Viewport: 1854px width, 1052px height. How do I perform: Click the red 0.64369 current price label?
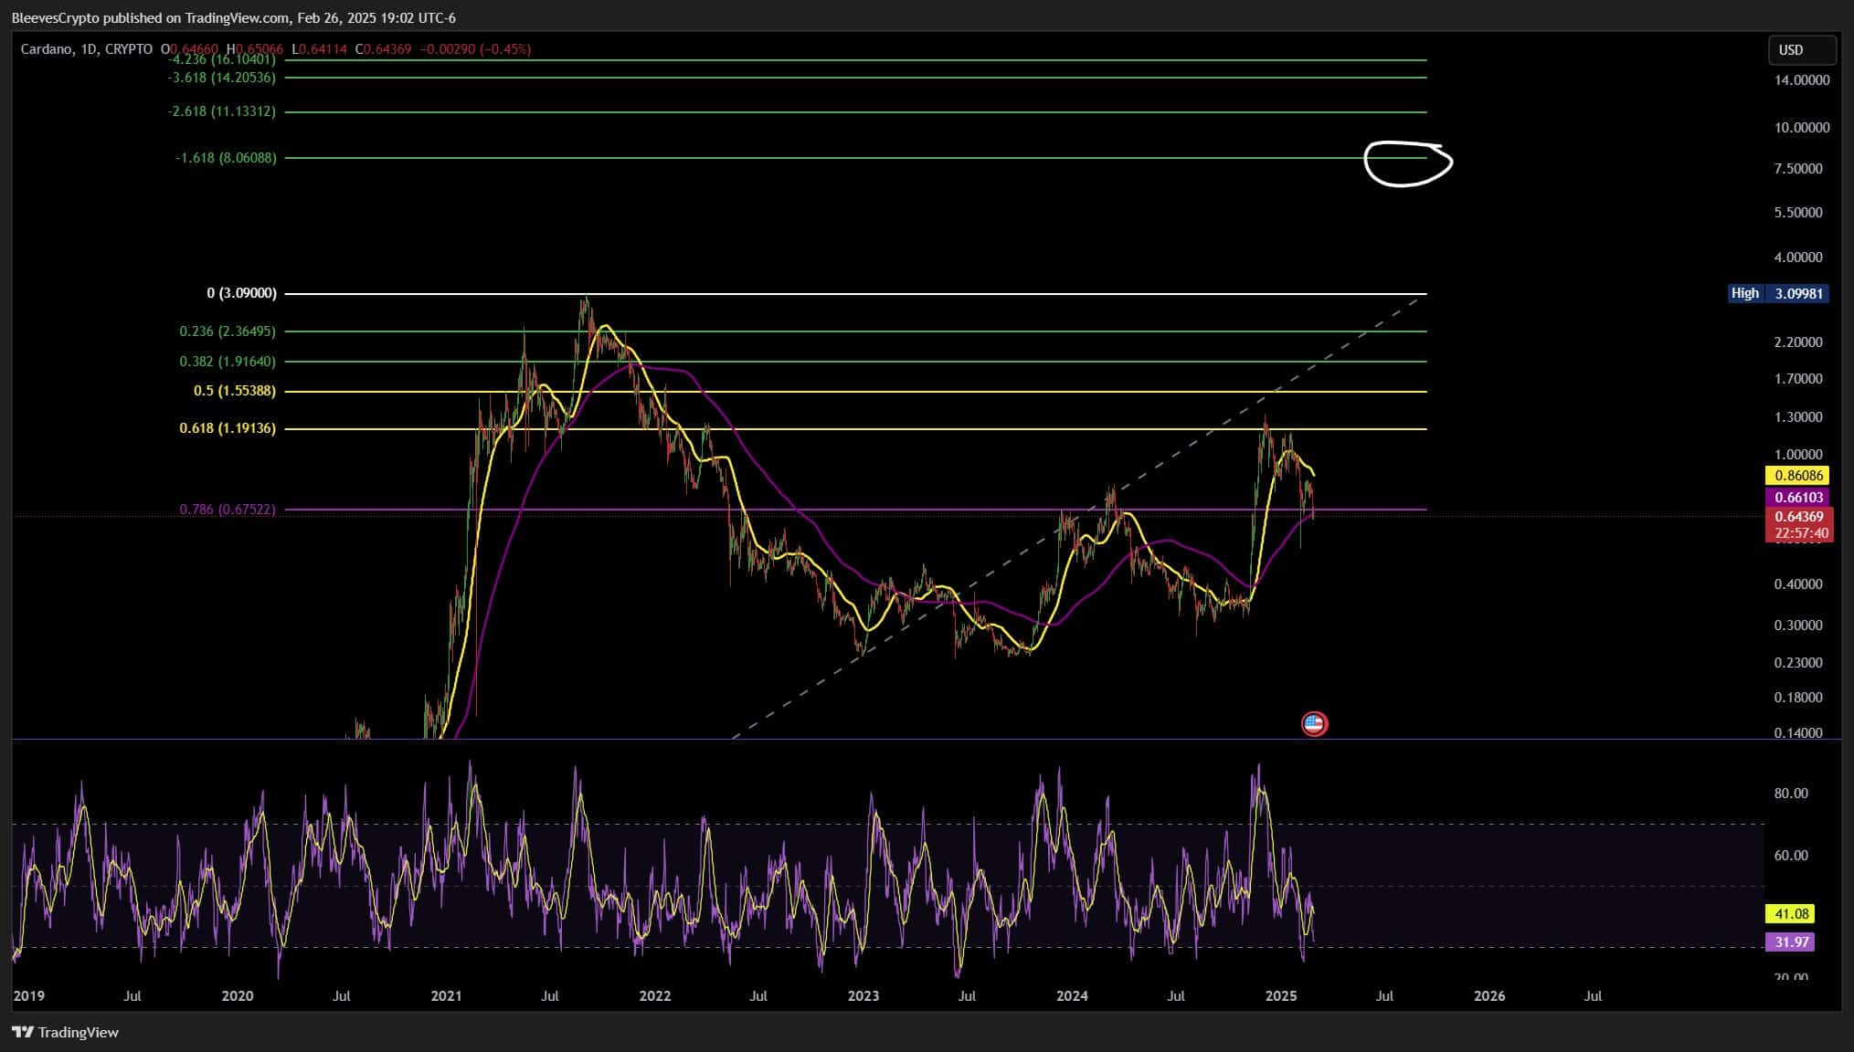pos(1798,516)
